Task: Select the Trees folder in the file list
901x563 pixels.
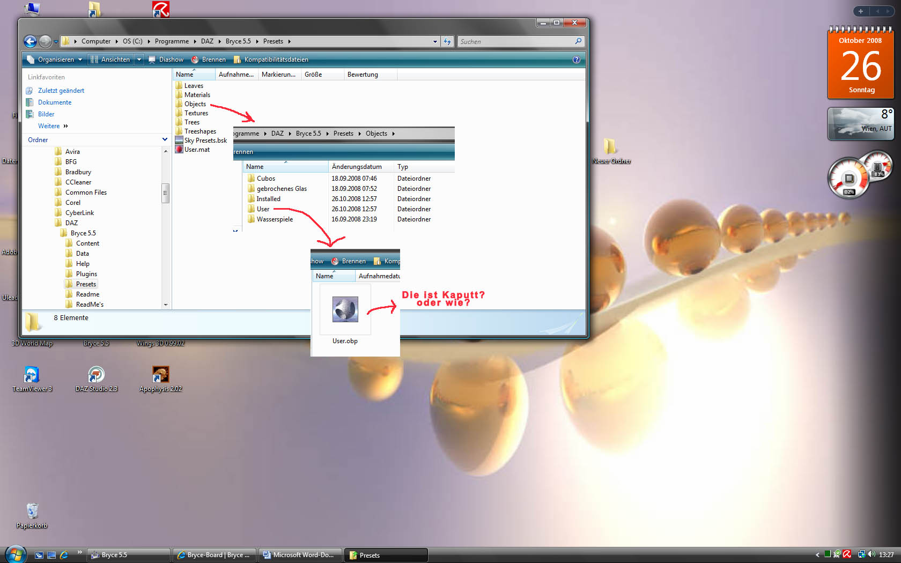Action: 187,122
